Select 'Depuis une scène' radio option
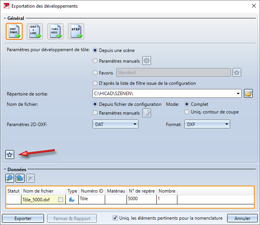This screenshot has width=260, height=225. (x=95, y=50)
